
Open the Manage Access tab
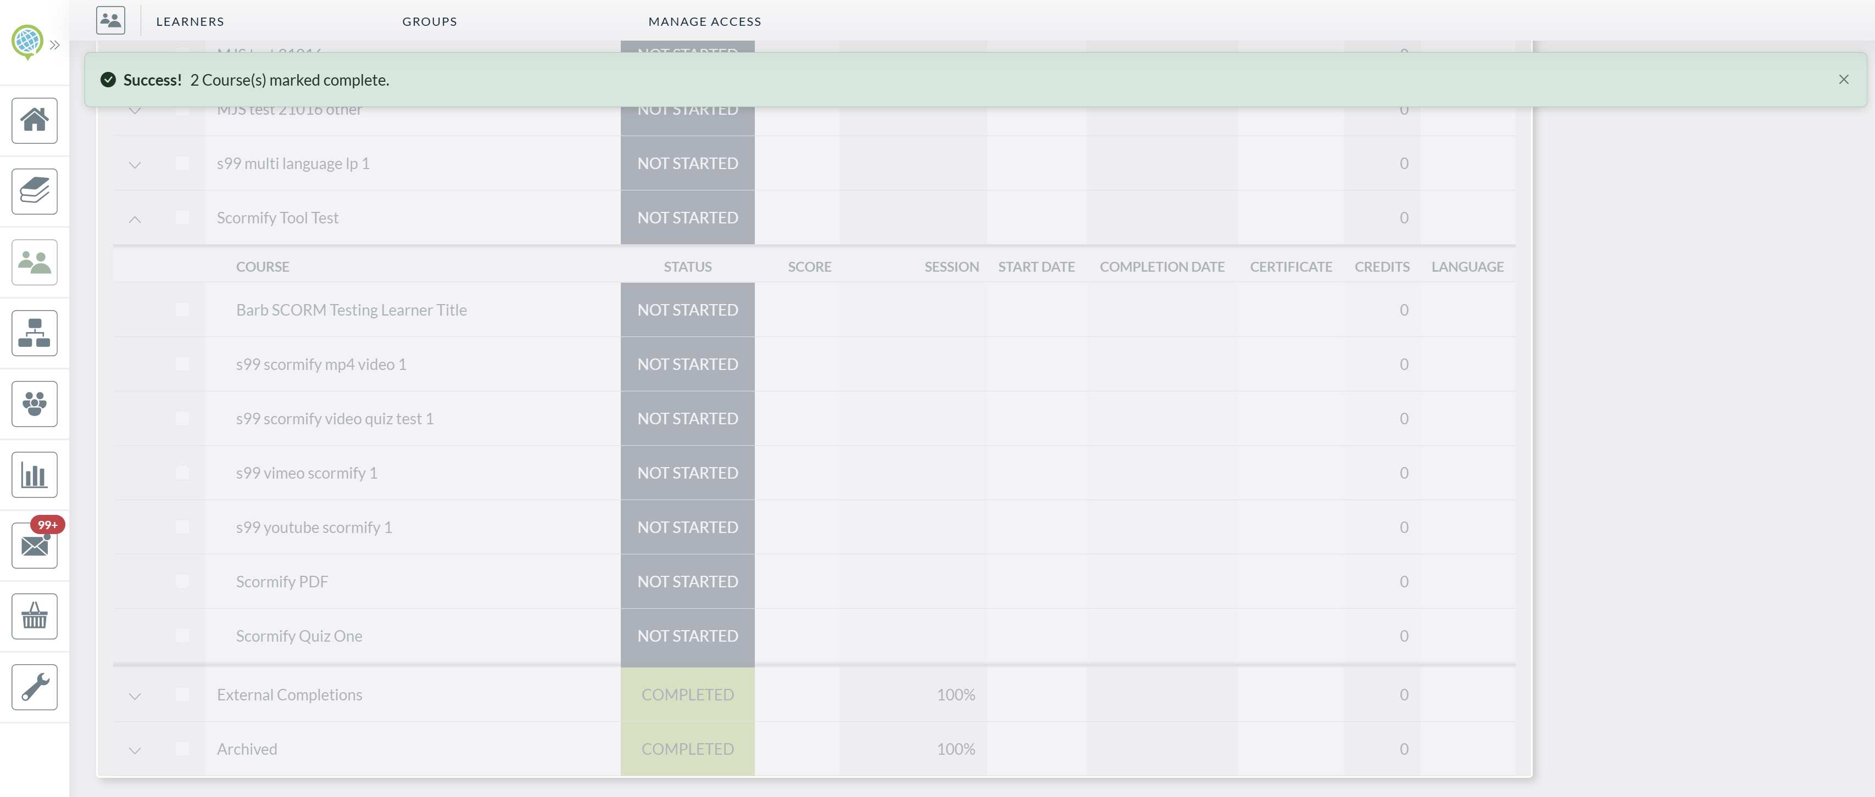pyautogui.click(x=704, y=22)
